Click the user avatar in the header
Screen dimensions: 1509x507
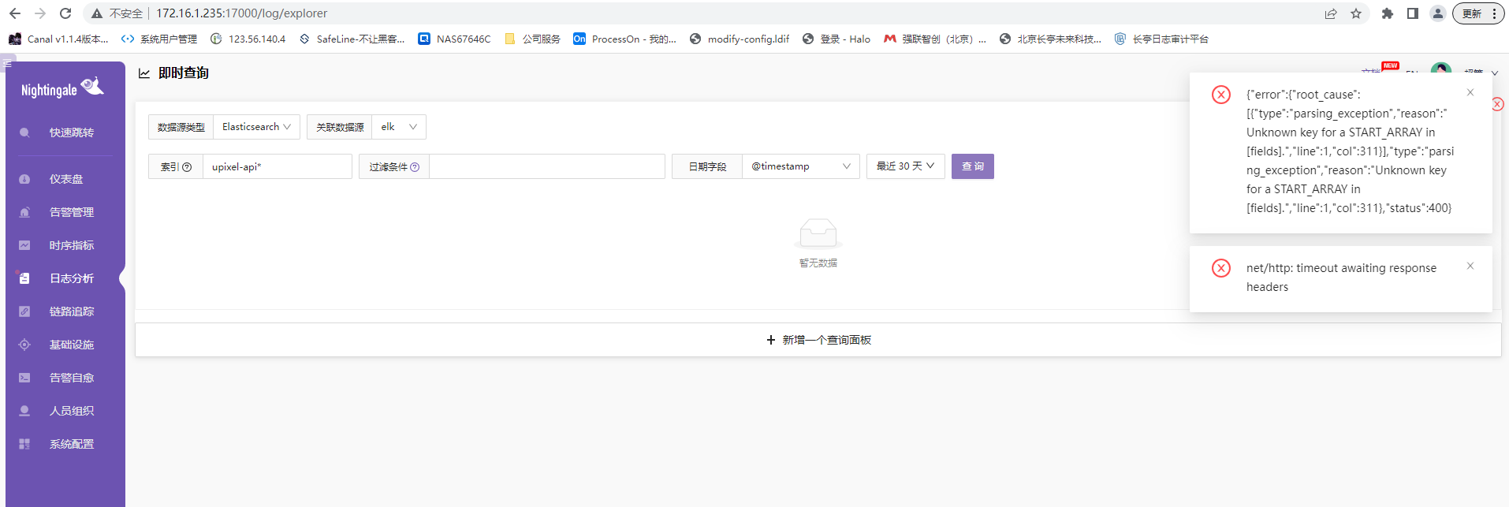point(1441,69)
